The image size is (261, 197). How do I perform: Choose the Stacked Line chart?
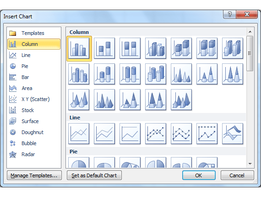[x=104, y=134]
